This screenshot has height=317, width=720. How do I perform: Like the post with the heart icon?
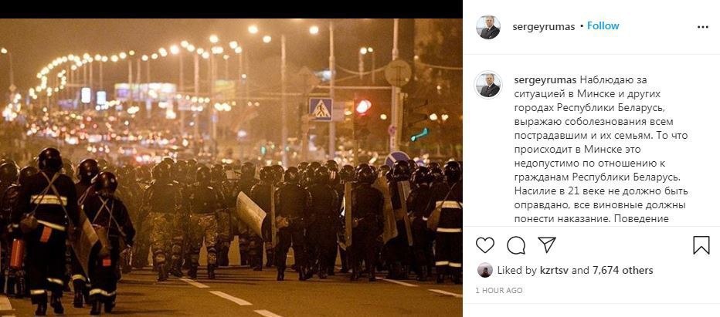(485, 245)
